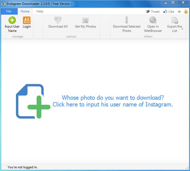Open the Help tab

(40, 11)
